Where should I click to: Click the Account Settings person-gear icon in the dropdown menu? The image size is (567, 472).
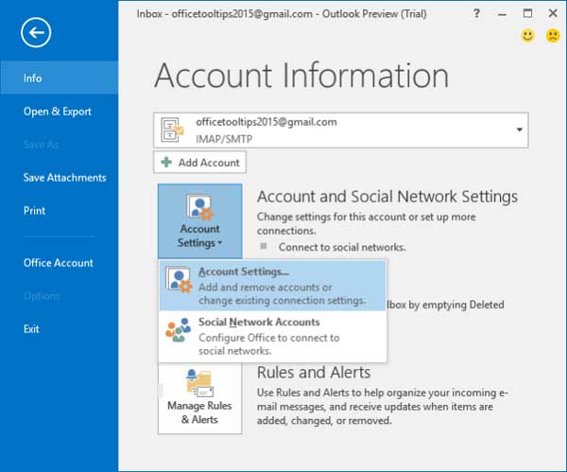tap(179, 279)
